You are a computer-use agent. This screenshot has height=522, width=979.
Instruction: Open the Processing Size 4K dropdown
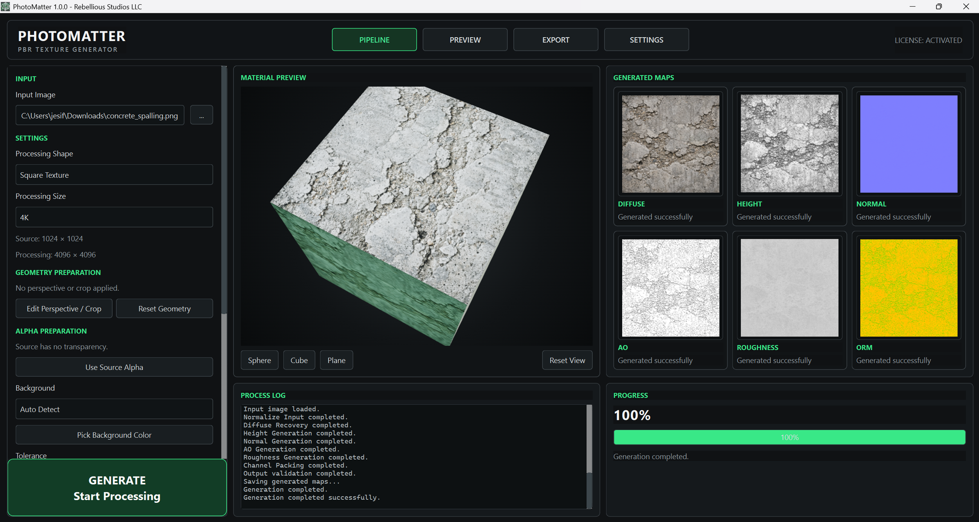pos(114,217)
